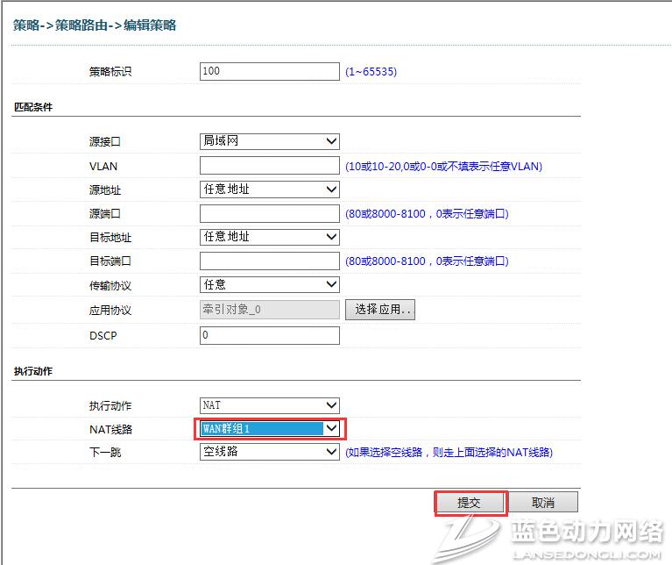Screen dimensions: 672x565
Task: Open the 下一跳 dropdown showing 空线路
Action: (269, 452)
